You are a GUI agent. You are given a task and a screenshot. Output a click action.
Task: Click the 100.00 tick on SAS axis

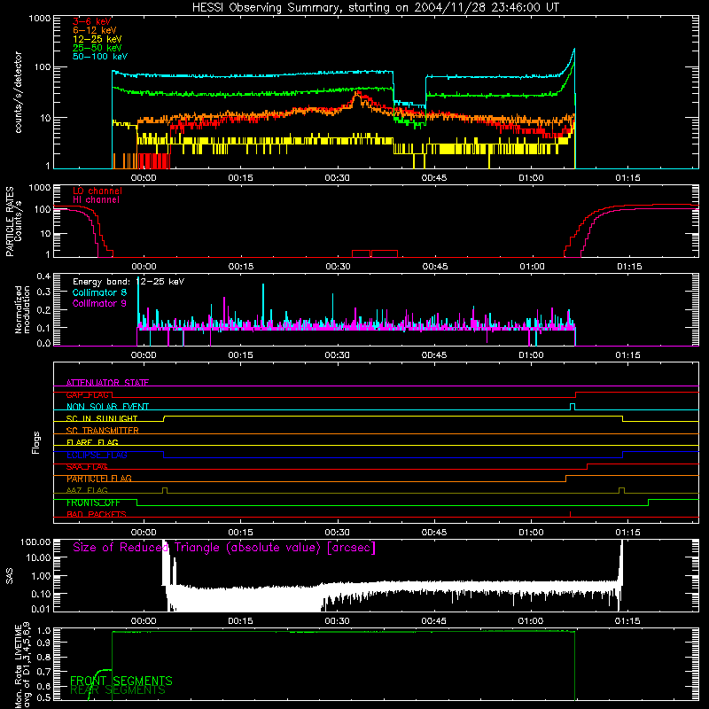click(x=35, y=541)
